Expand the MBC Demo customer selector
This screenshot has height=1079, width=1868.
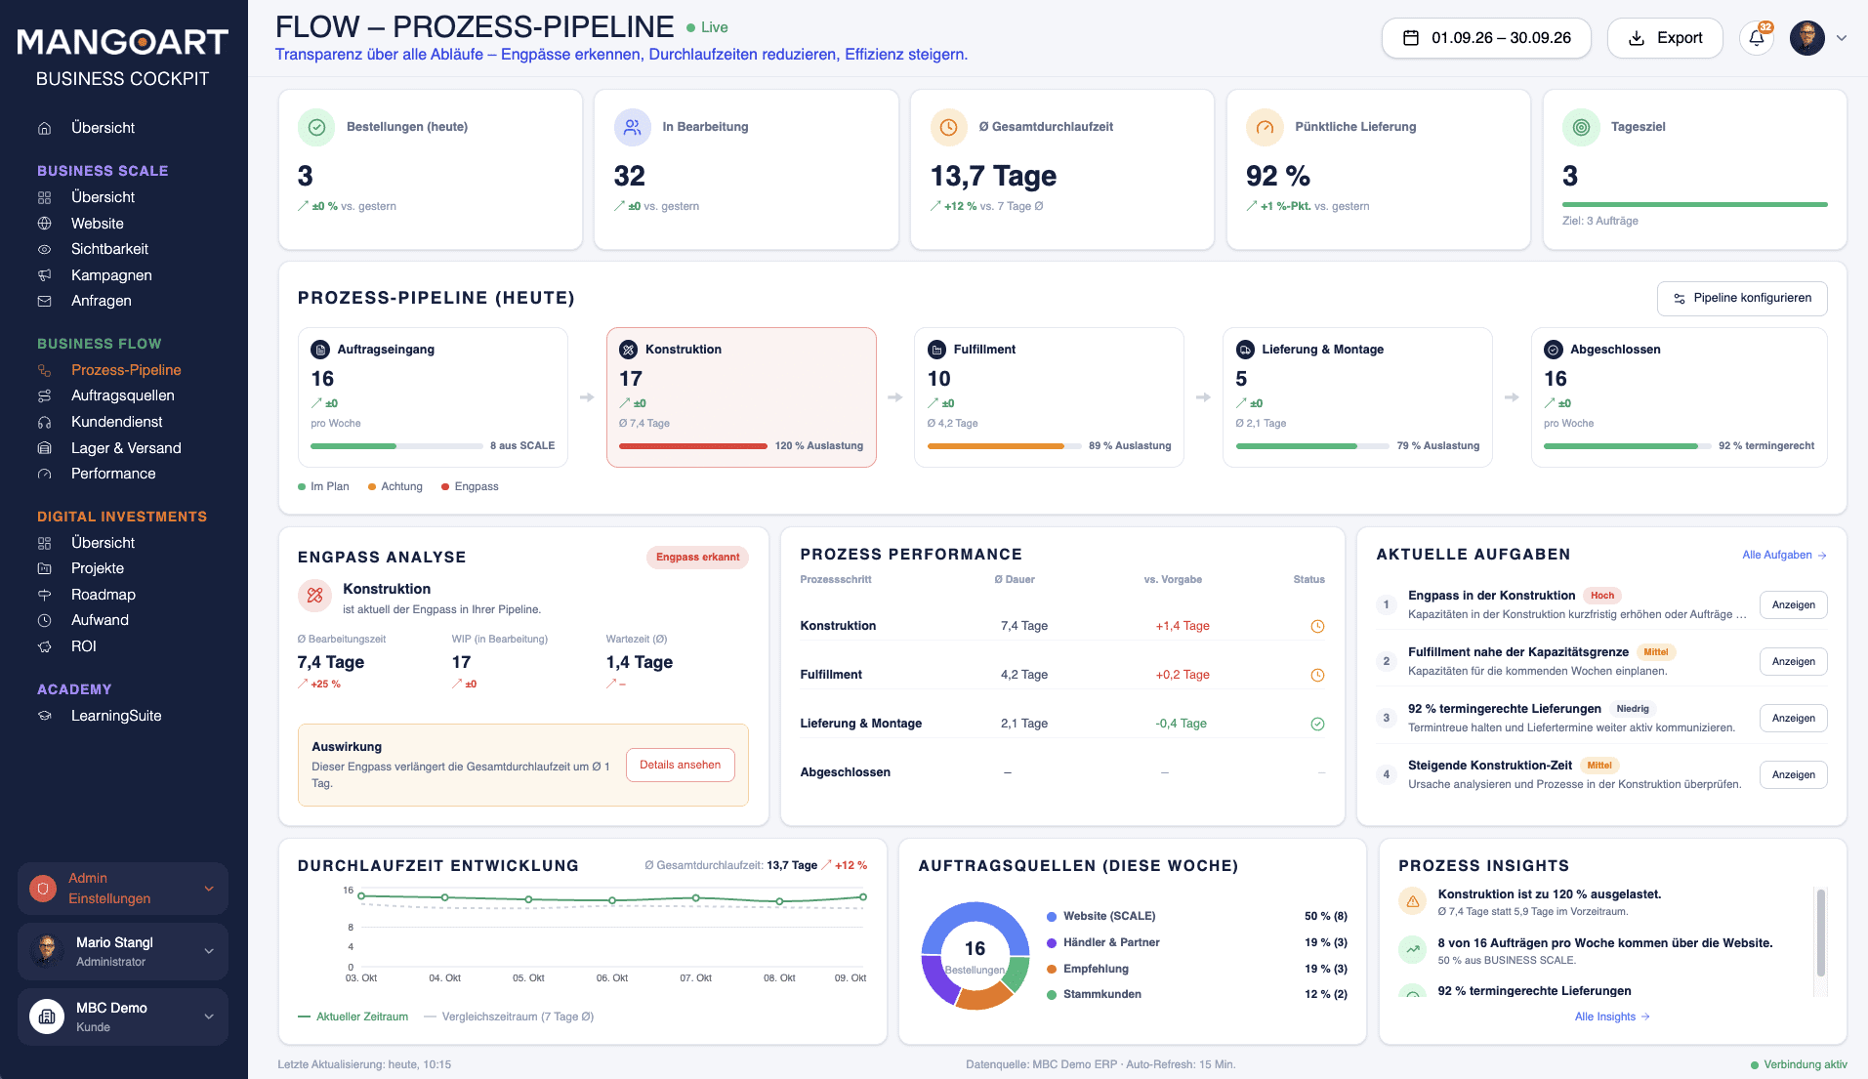pos(209,1017)
